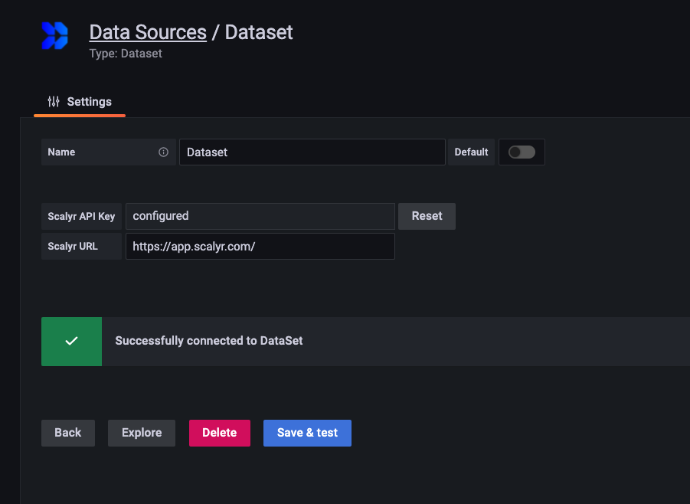
Task: Edit the Scalyr URL field
Action: [260, 247]
